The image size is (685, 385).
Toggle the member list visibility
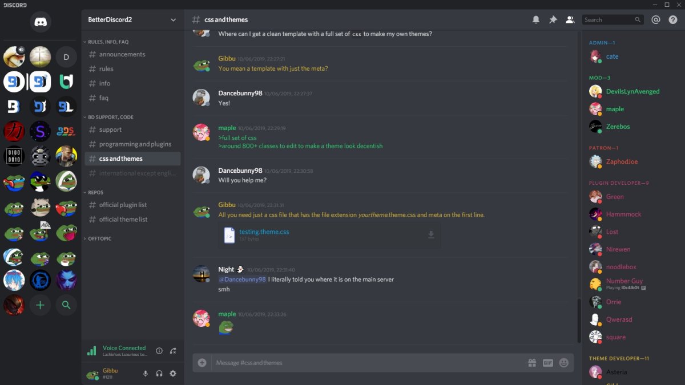570,19
